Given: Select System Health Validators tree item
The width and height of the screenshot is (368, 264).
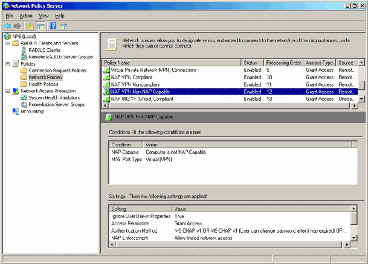Looking at the screenshot, I should (54, 98).
